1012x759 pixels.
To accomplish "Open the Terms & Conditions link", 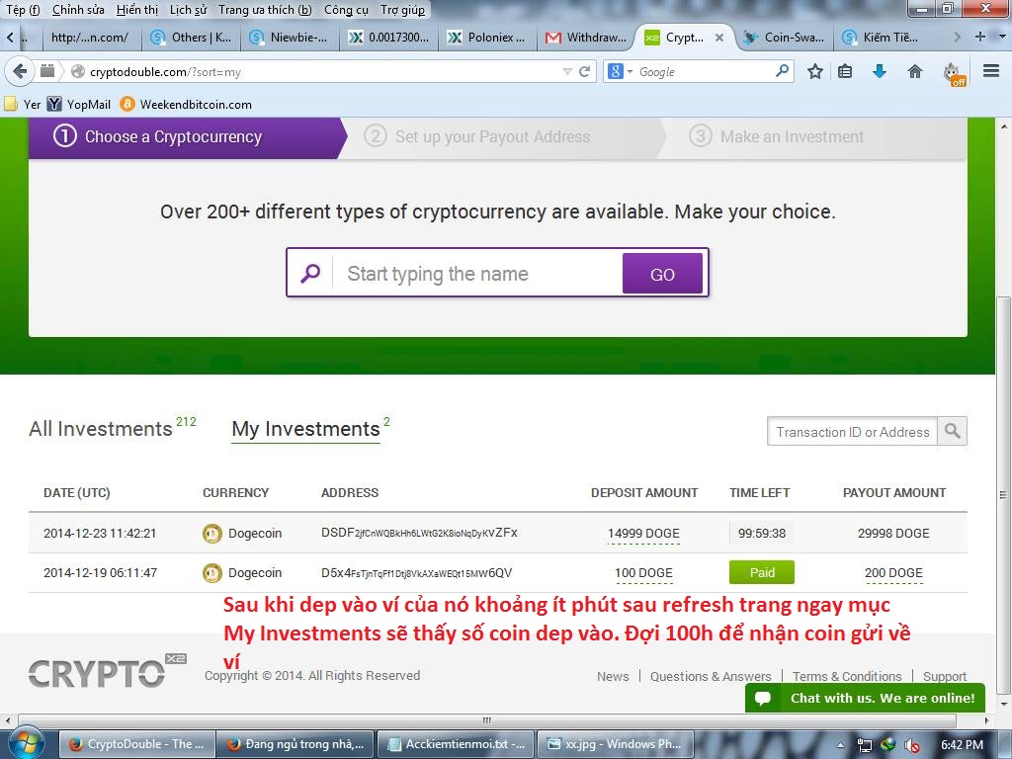I will pyautogui.click(x=847, y=676).
